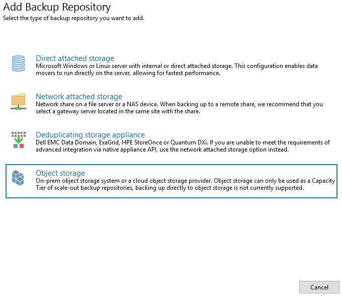Click the Direct attached storage database icon
The height and width of the screenshot is (296, 342).
(x=18, y=63)
